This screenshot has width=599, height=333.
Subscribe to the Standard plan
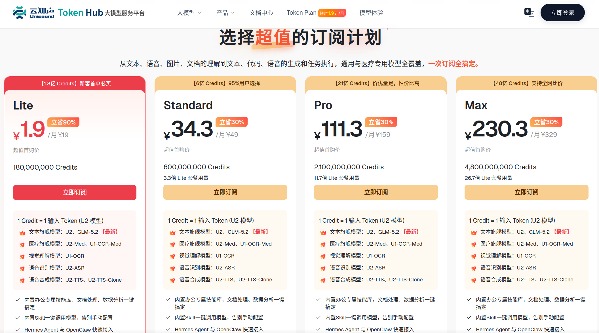225,192
